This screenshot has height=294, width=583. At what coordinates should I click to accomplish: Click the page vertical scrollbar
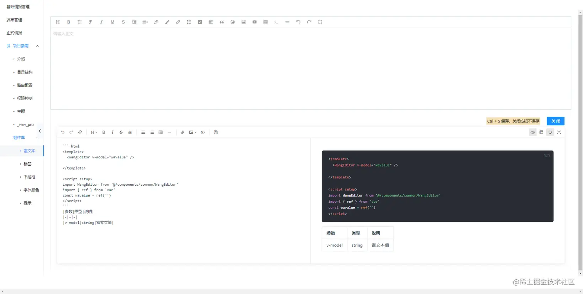point(580,143)
